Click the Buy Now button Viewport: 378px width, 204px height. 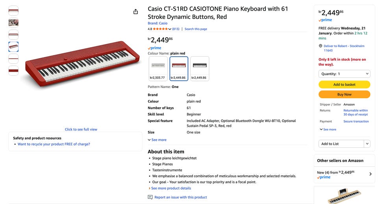344,94
